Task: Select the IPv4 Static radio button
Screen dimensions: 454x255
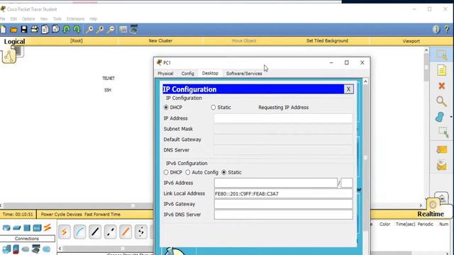Action: pyautogui.click(x=213, y=107)
